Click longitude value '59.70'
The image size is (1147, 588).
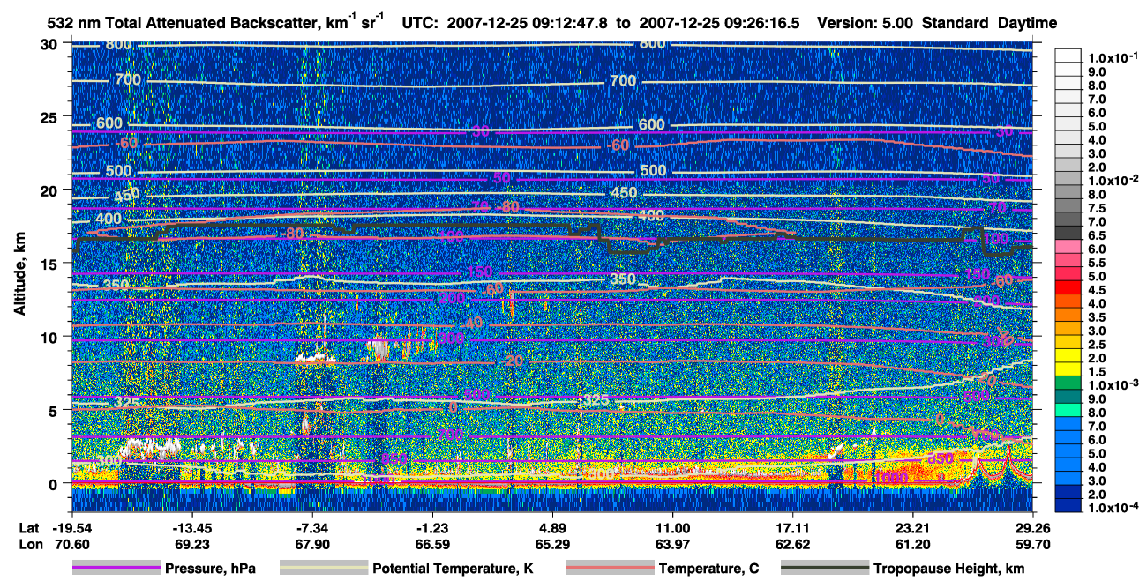pyautogui.click(x=1032, y=544)
